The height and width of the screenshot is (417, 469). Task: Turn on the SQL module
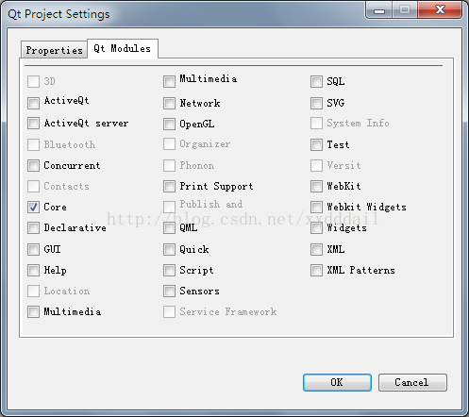coord(316,81)
